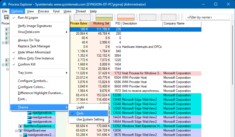
Task: Click the msedgewebview icon in the PID 14424 row
Action: pos(29,117)
